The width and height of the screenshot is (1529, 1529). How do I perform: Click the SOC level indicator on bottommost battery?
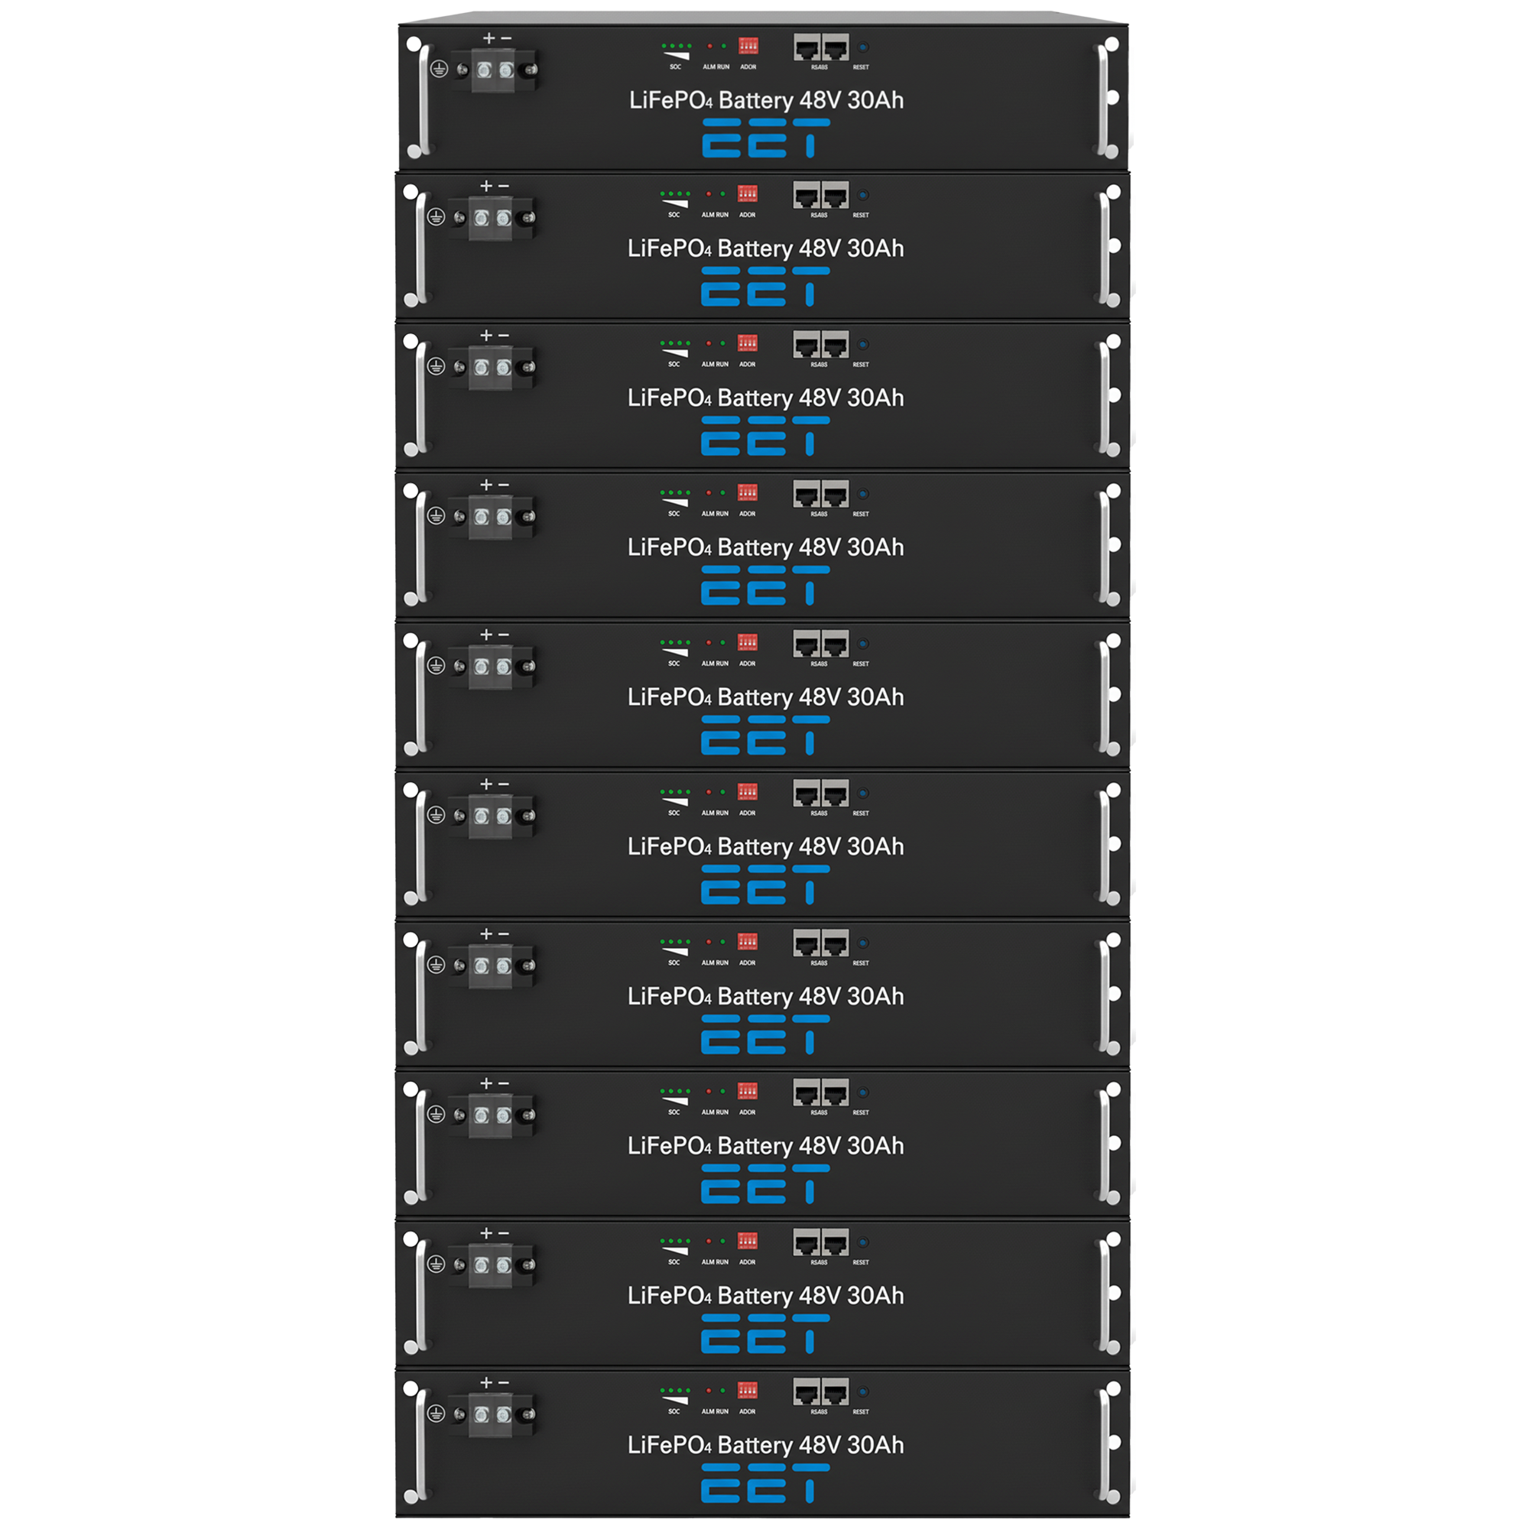(675, 1395)
